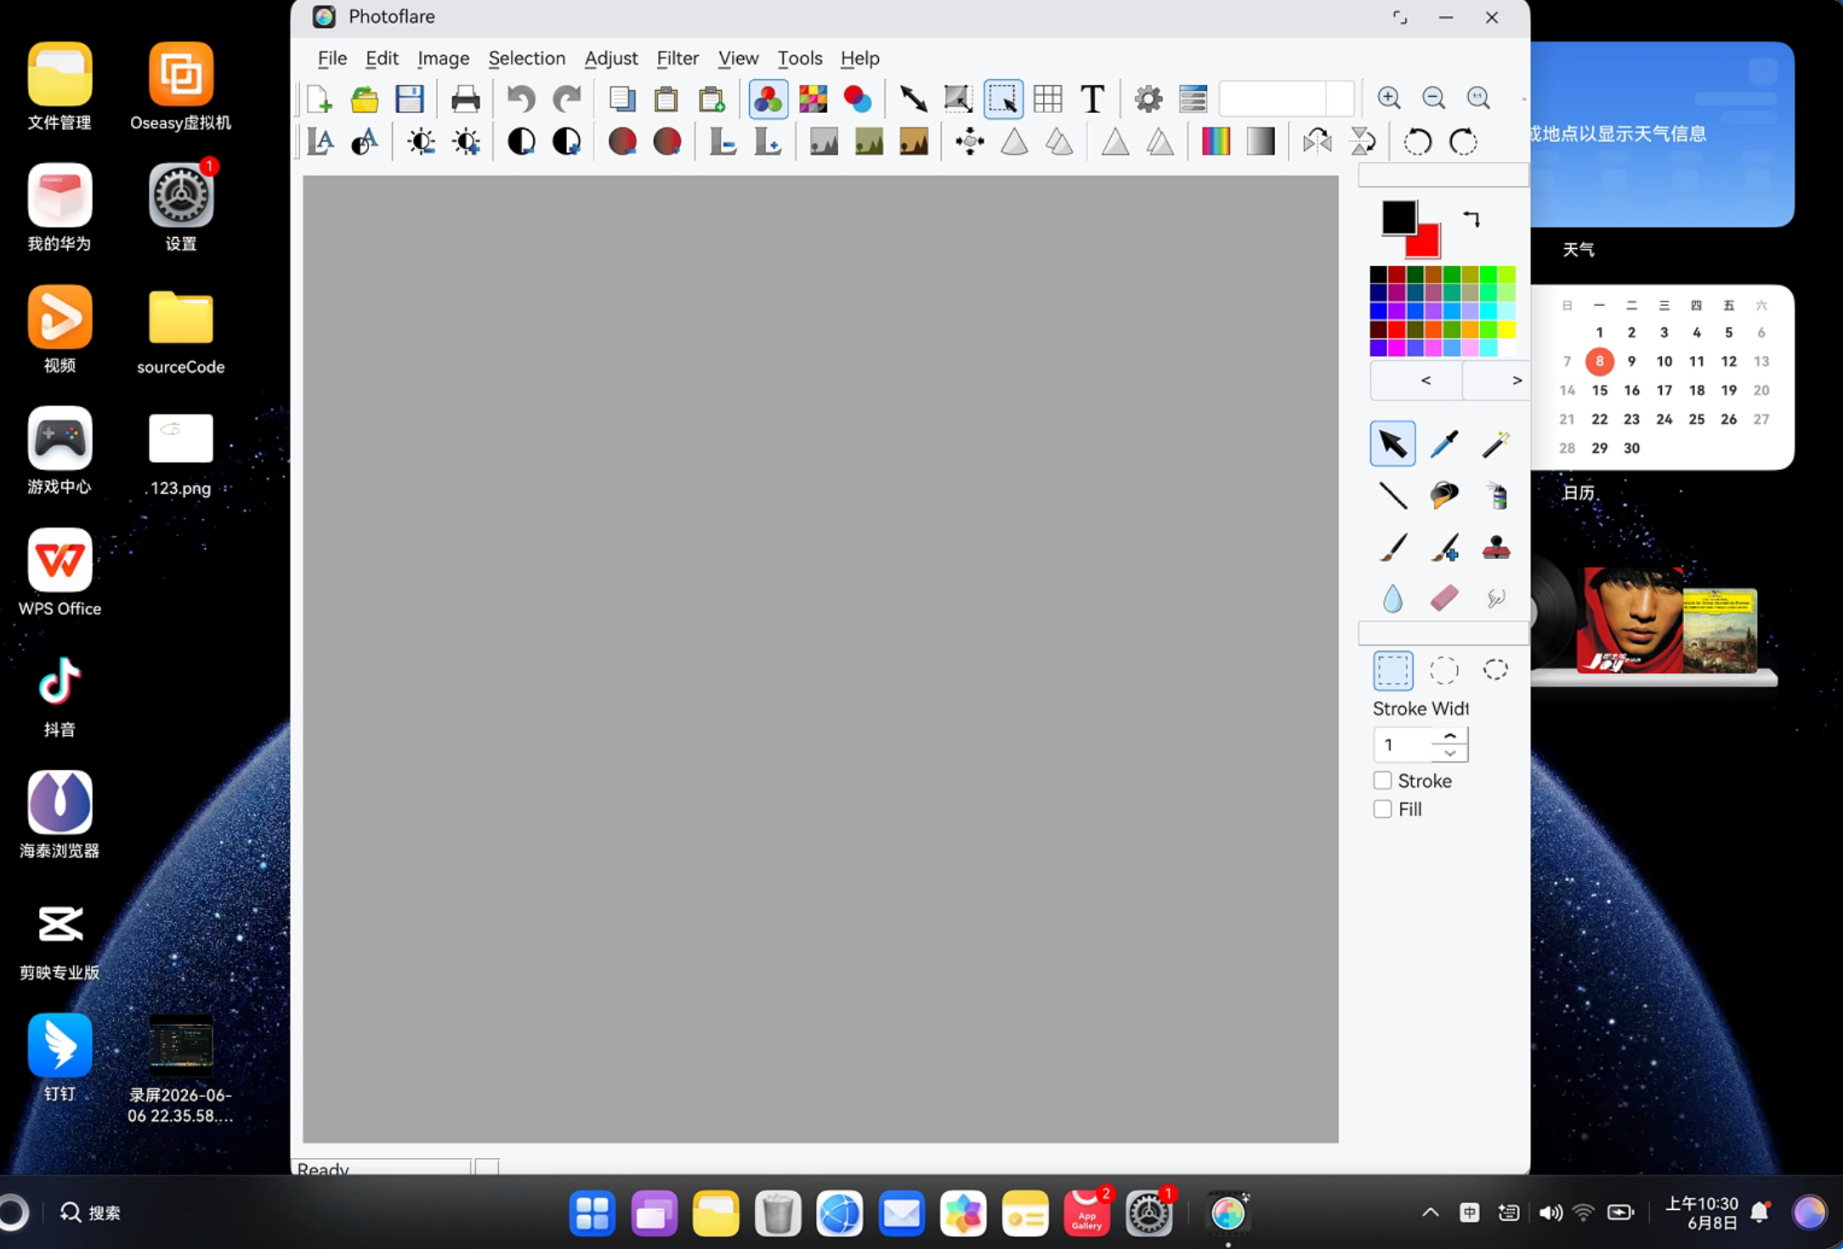Click the volume icon in system tray
The width and height of the screenshot is (1843, 1249).
pyautogui.click(x=1550, y=1212)
